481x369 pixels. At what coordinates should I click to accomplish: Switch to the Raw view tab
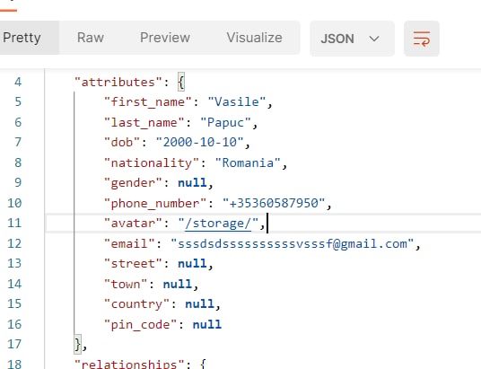click(x=90, y=38)
